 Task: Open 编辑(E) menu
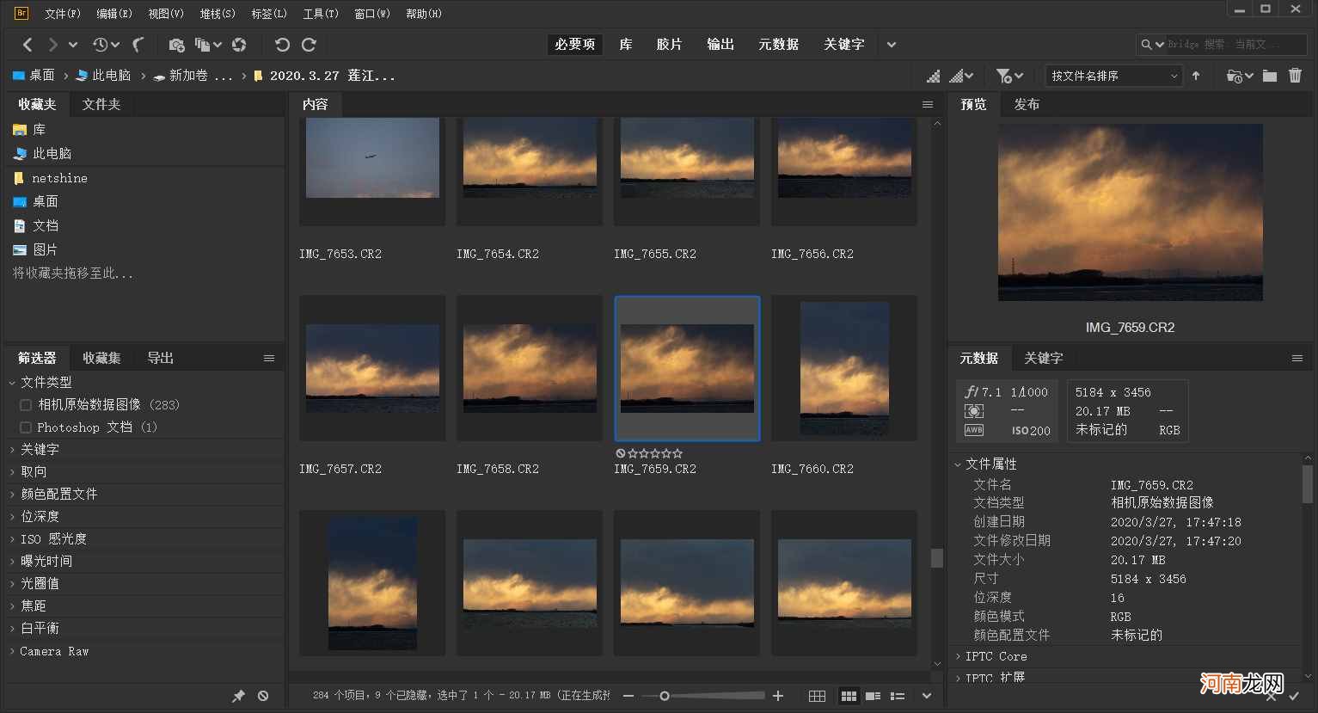114,14
